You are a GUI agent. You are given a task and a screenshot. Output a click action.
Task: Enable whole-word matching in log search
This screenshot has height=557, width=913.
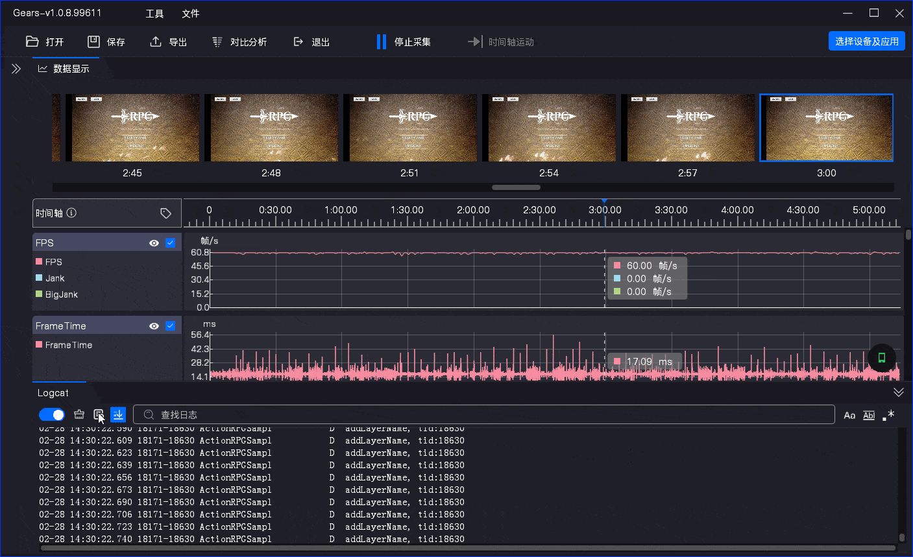click(x=869, y=416)
